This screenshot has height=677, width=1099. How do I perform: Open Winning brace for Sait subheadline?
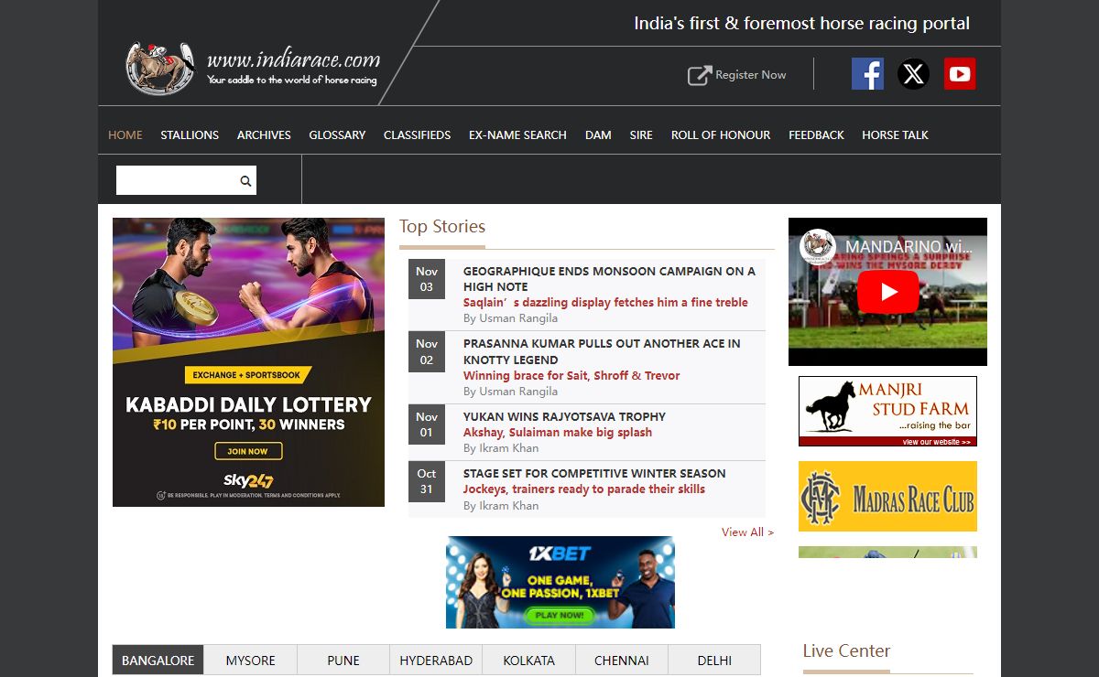(x=571, y=375)
